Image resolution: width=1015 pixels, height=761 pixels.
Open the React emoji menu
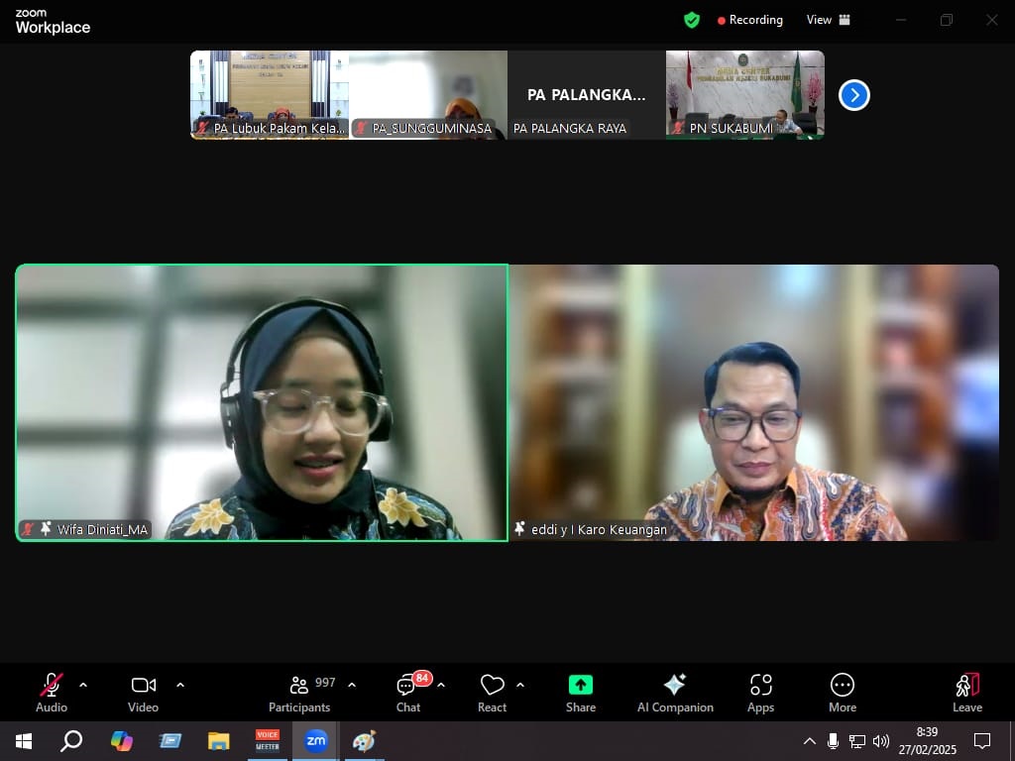492,693
